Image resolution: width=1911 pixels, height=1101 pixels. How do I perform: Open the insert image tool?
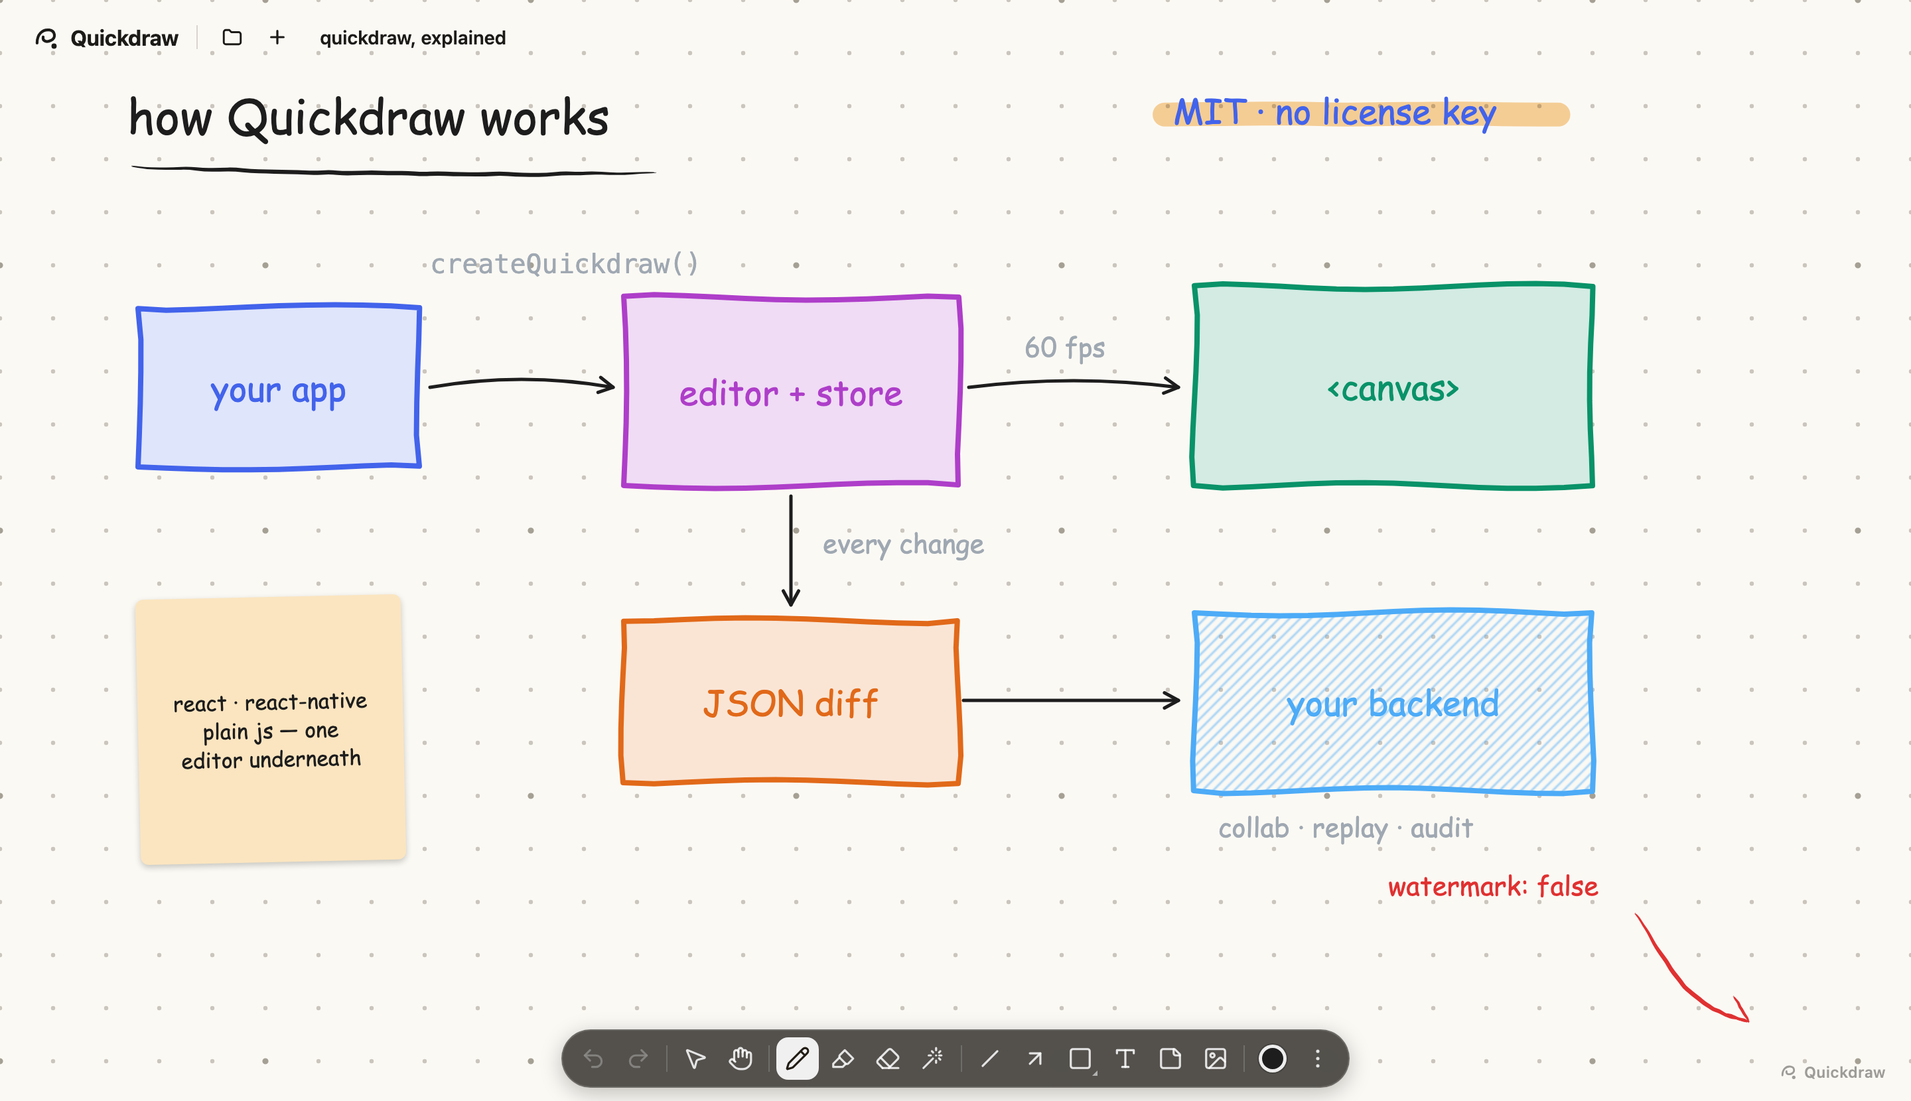coord(1216,1059)
